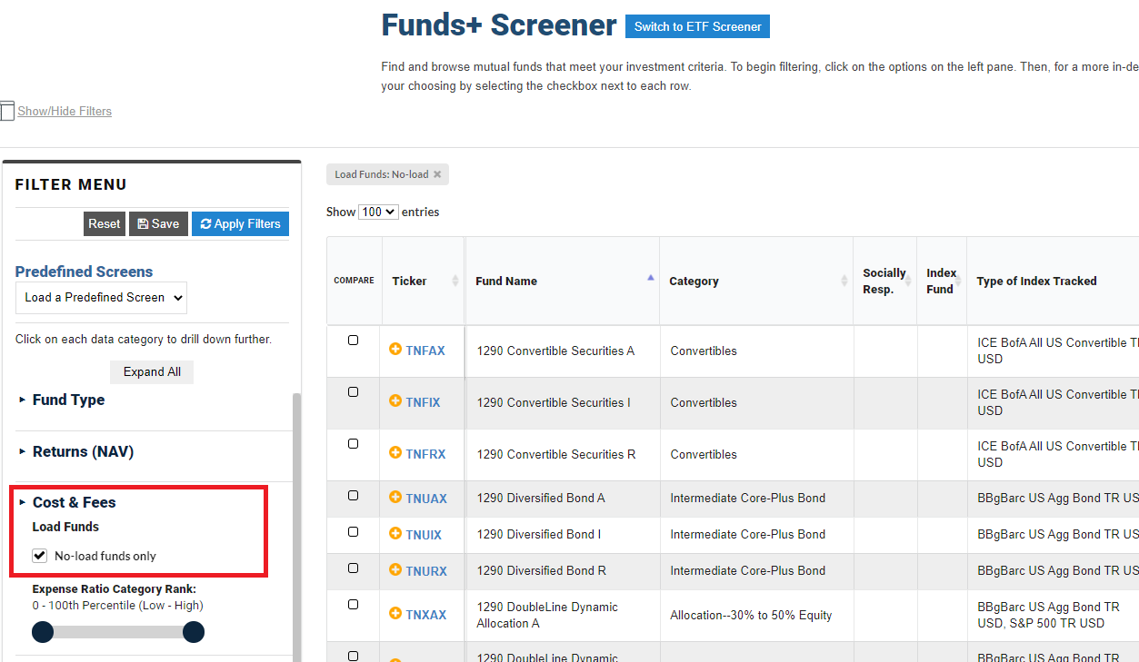Screen dimensions: 1139x662
Task: Sort by Category column arrows
Action: coord(844,281)
